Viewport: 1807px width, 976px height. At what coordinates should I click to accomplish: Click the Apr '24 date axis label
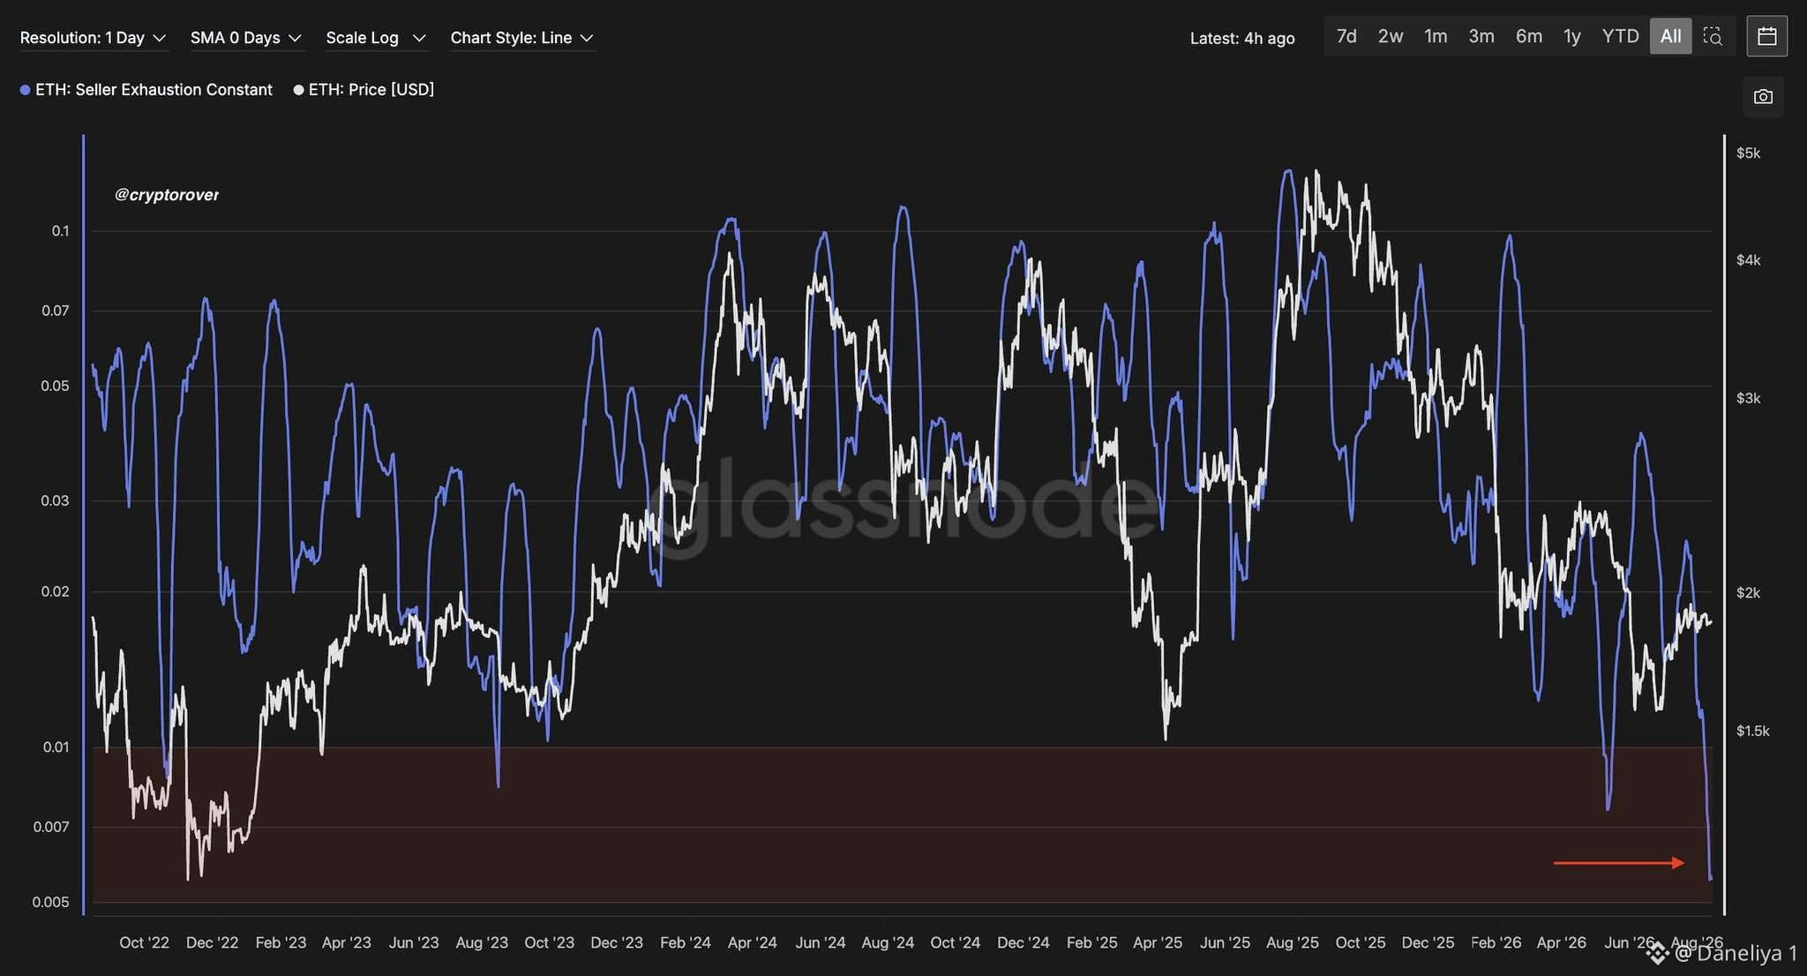click(x=753, y=942)
